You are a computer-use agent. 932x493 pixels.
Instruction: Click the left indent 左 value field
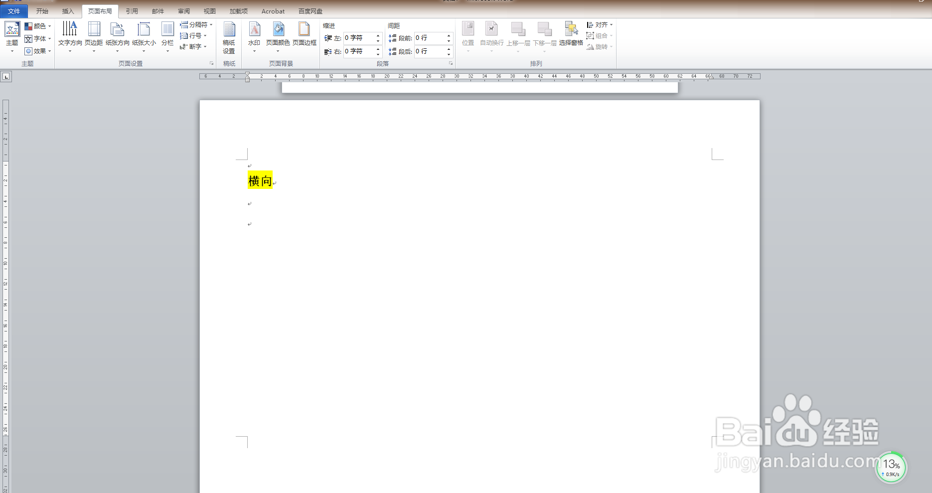pyautogui.click(x=359, y=38)
